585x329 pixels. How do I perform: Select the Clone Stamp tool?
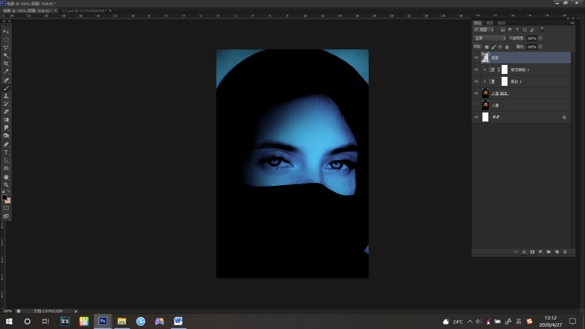[x=6, y=96]
